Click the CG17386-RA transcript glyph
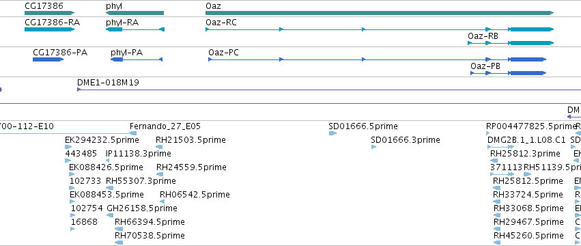Image resolution: width=581 pixels, height=246 pixels. [x=50, y=29]
